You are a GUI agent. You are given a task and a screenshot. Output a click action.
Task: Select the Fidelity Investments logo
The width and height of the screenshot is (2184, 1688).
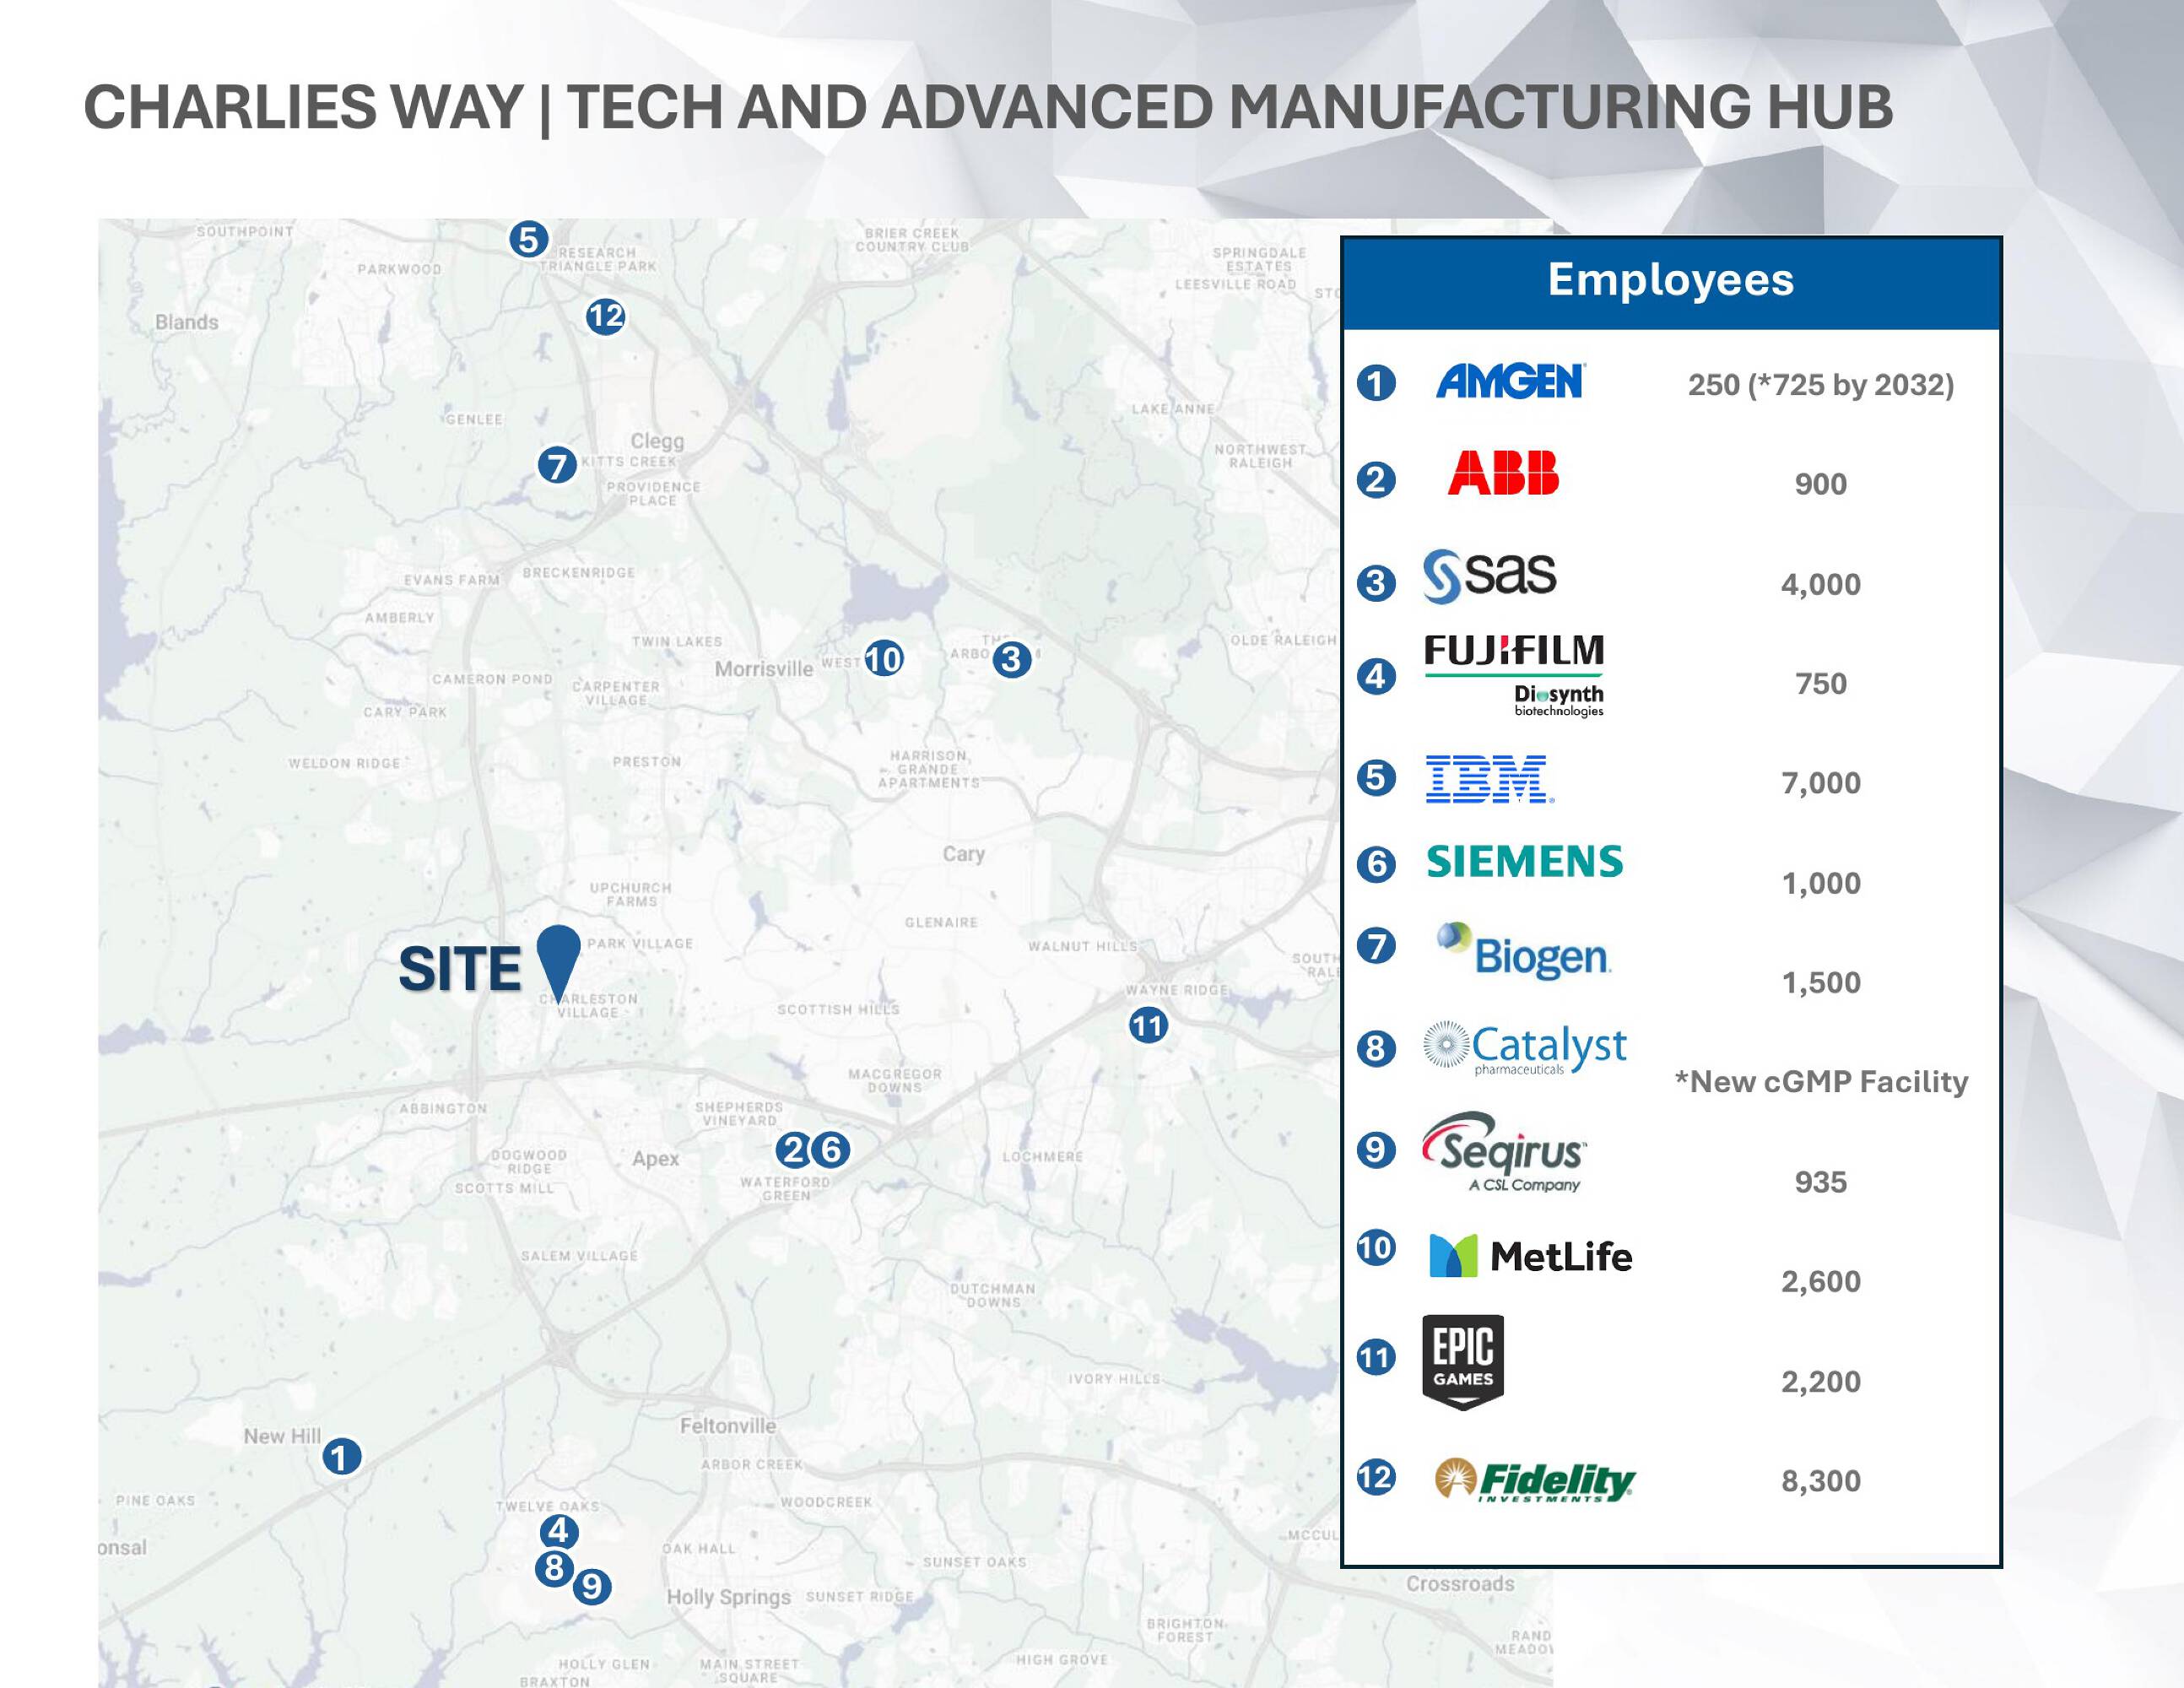(x=1535, y=1480)
